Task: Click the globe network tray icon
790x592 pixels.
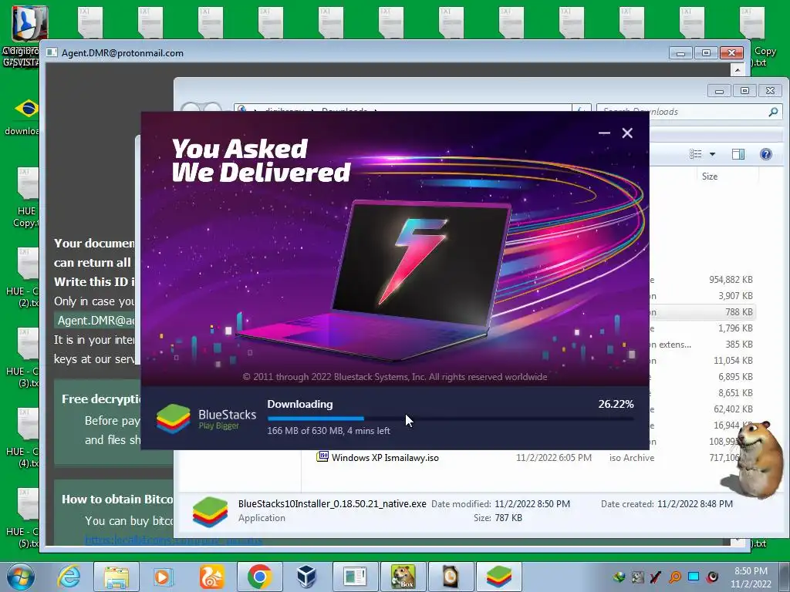Action: point(620,577)
